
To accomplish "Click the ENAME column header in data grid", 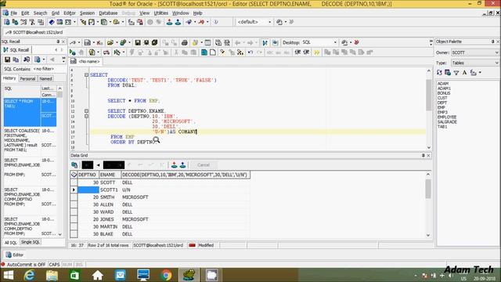I will point(110,175).
